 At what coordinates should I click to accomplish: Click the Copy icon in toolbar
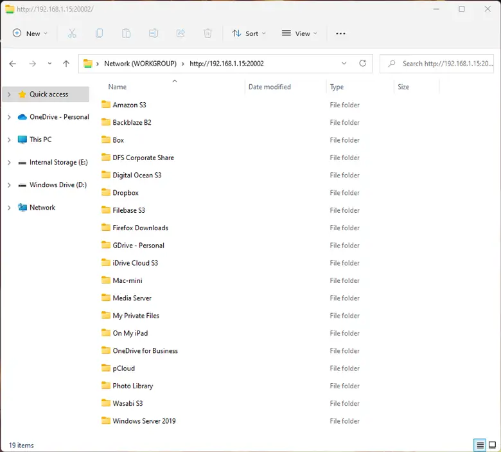coord(99,33)
